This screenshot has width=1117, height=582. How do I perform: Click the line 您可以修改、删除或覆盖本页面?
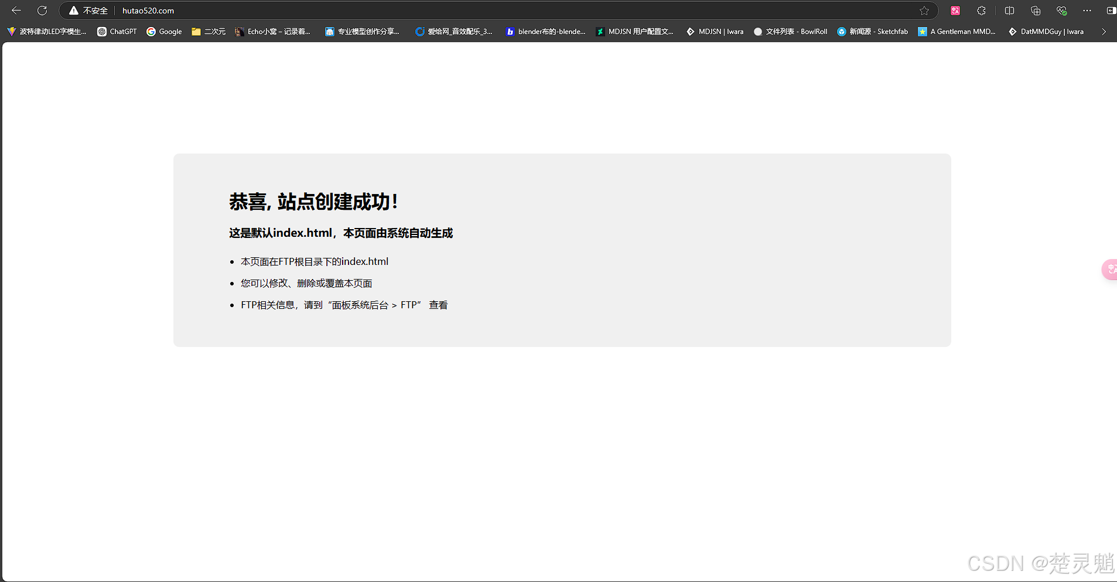(306, 283)
